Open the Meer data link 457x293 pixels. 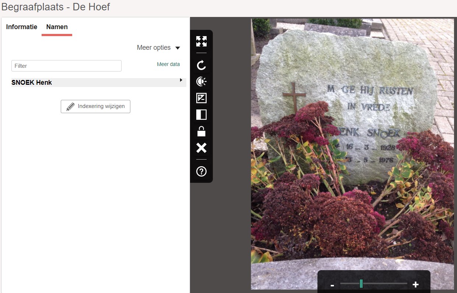coord(168,64)
